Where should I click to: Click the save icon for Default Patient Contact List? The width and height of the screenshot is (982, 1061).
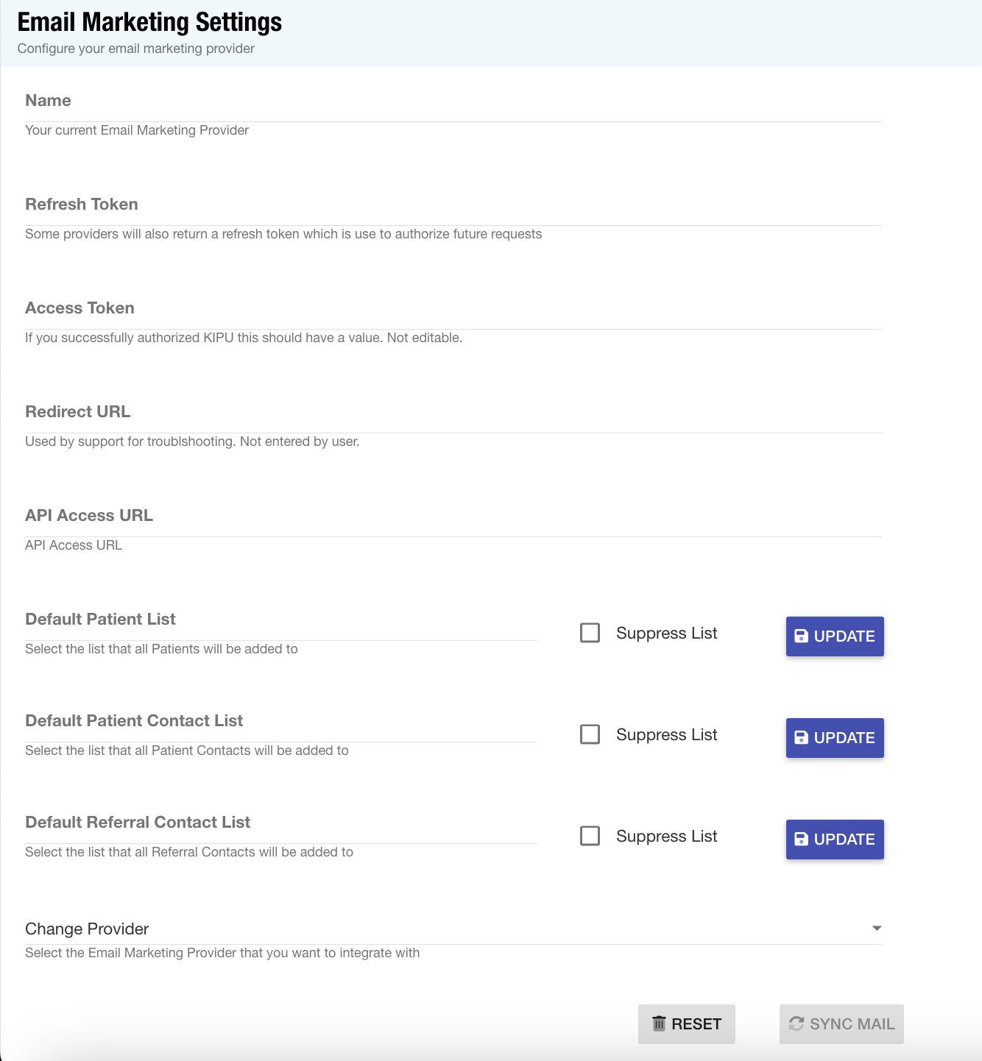pyautogui.click(x=802, y=738)
